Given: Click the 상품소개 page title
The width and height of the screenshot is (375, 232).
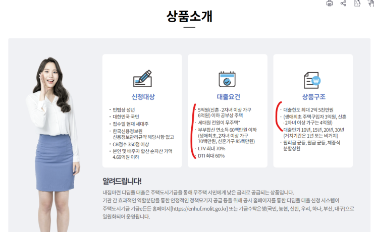Looking at the screenshot, I should (189, 17).
